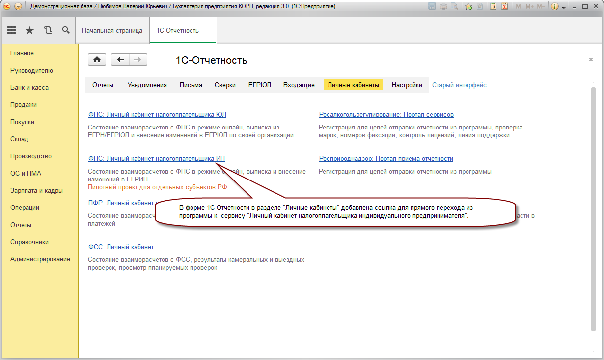Open ФНС: Личный кабинет налогоплательщика ЮЛ link

pyautogui.click(x=157, y=114)
